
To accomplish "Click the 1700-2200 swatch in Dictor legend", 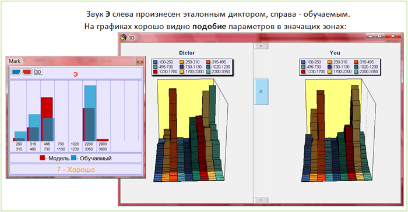I will click(182, 71).
